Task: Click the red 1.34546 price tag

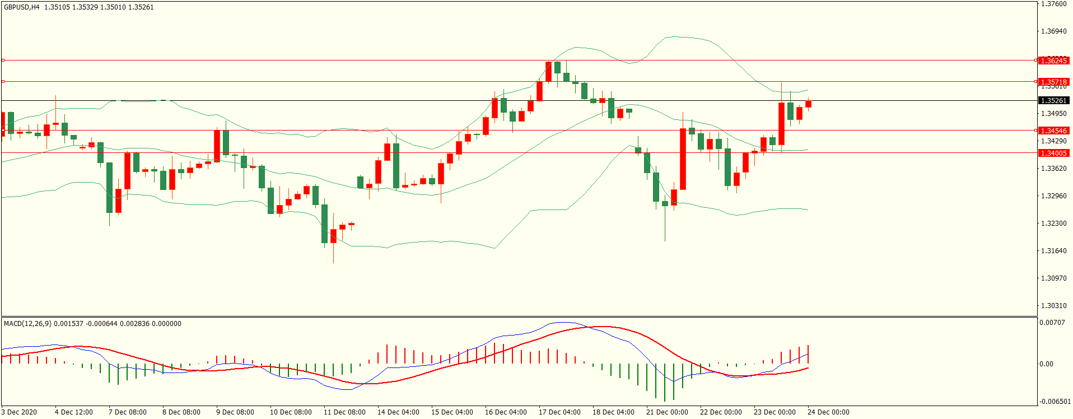Action: pyautogui.click(x=1053, y=131)
